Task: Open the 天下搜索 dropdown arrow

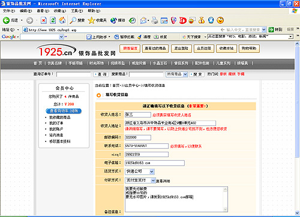Action: click(205, 37)
